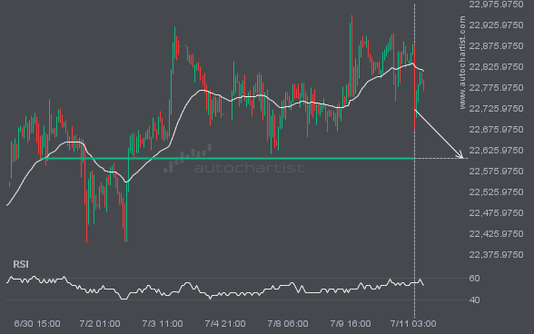
Task: Select the 22,875.9750 price level label
Action: pos(496,46)
